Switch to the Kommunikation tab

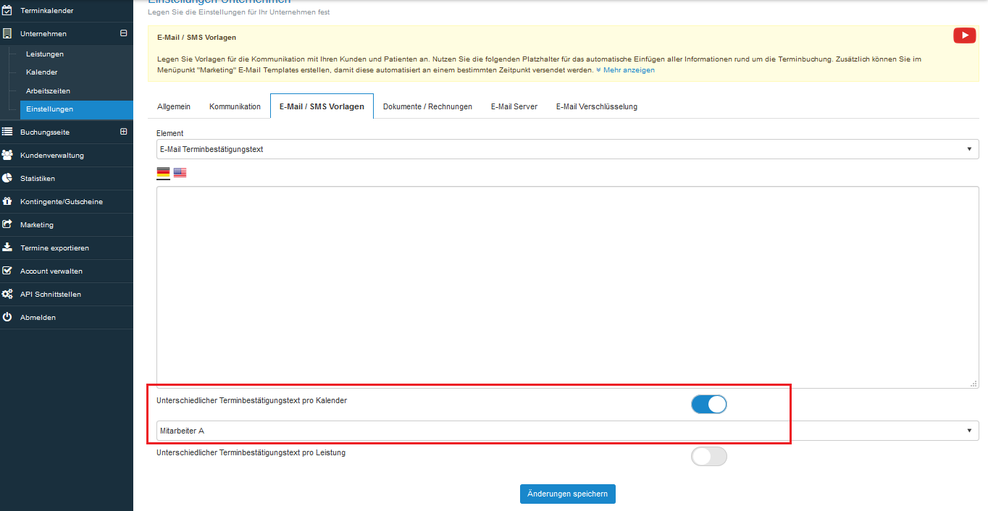click(235, 106)
